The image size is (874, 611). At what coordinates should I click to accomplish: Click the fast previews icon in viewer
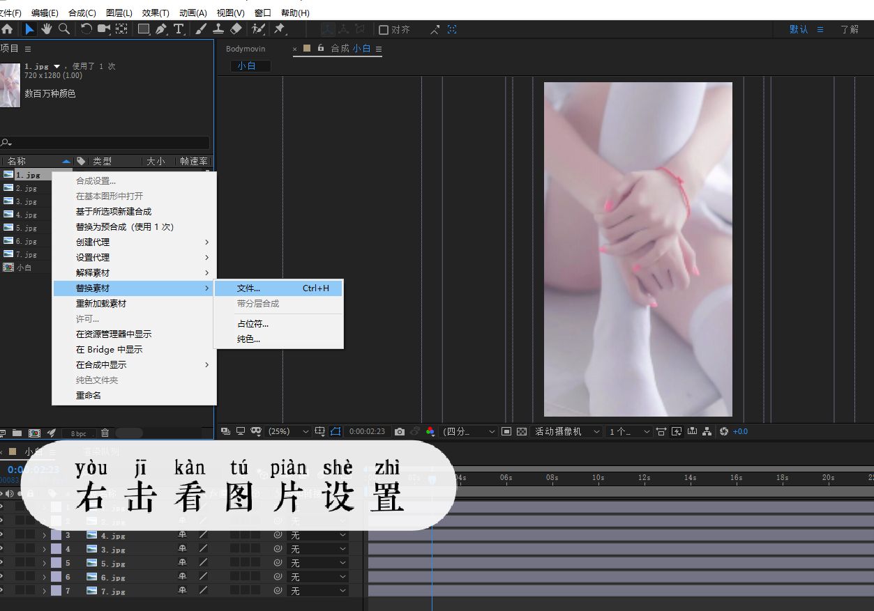[x=676, y=432]
